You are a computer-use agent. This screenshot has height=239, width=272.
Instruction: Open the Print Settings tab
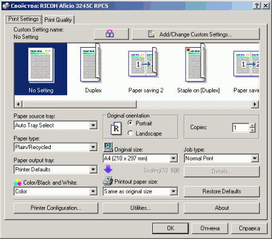coord(24,19)
